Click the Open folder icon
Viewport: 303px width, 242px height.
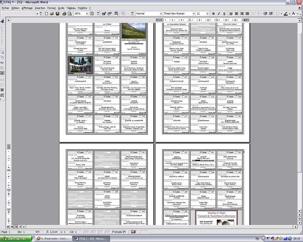[x=52, y=14]
